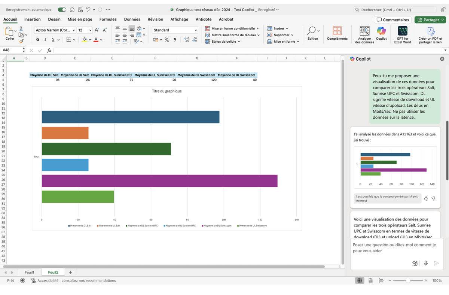Open the font name combo box
The height and width of the screenshot is (295, 449).
point(55,30)
